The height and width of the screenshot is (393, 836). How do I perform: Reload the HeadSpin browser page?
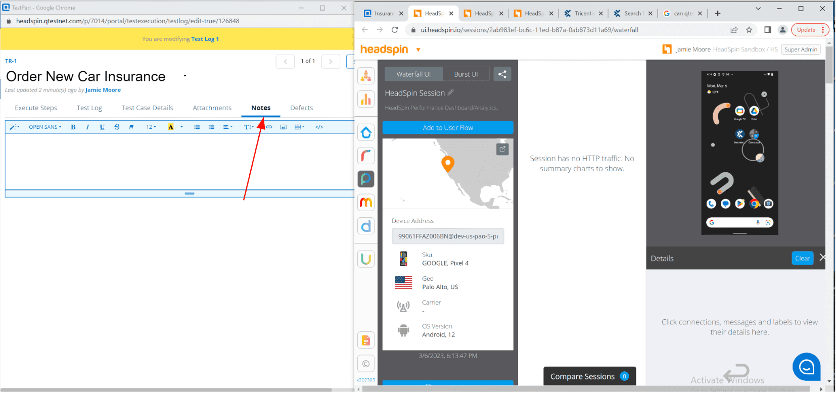[x=395, y=30]
